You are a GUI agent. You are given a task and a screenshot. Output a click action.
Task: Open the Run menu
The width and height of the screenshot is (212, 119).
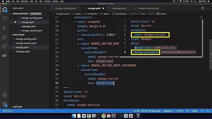[x=41, y=1]
